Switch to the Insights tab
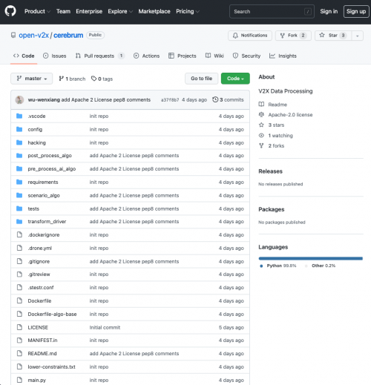 283,56
